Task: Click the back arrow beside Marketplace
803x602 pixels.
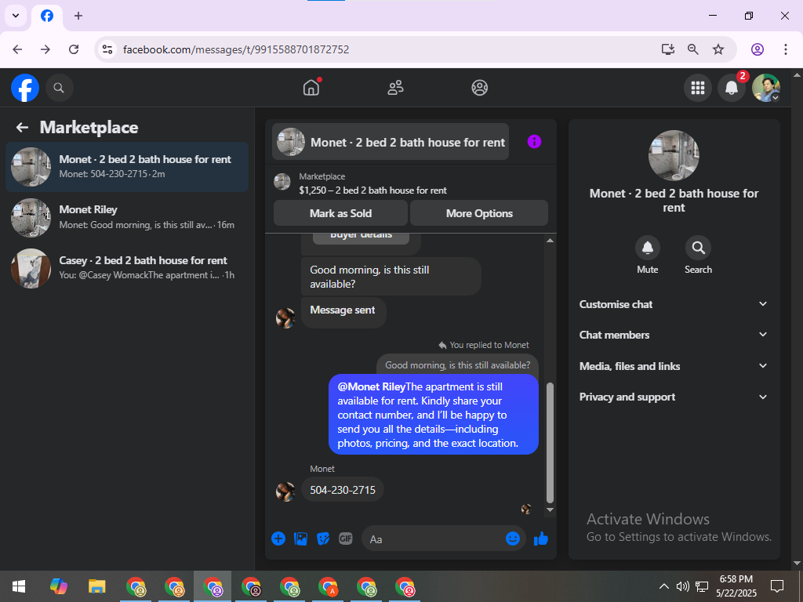Action: click(x=22, y=128)
